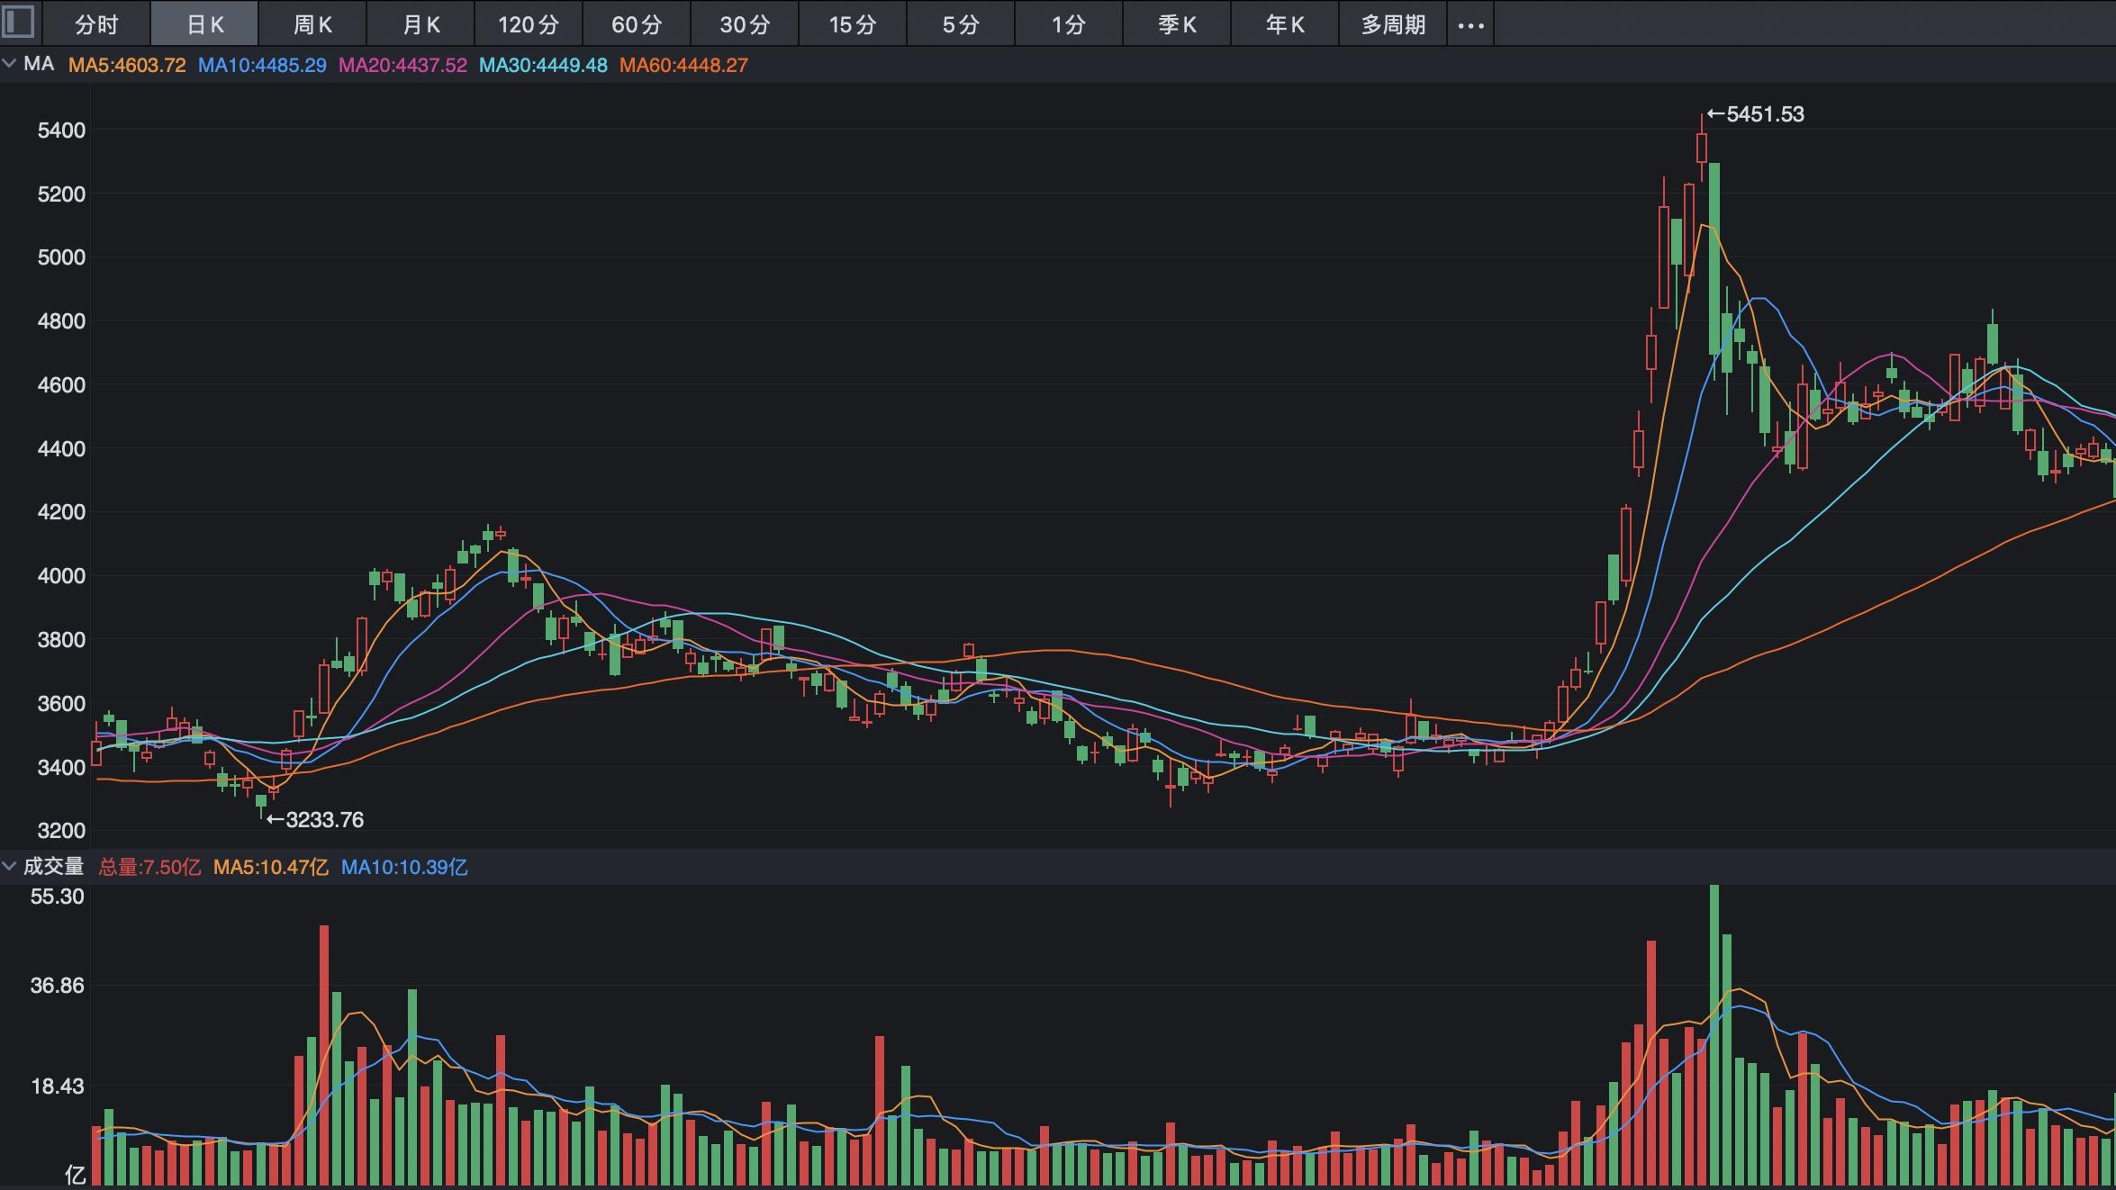
Task: Click the MA10:4485.29 value
Action: [262, 65]
